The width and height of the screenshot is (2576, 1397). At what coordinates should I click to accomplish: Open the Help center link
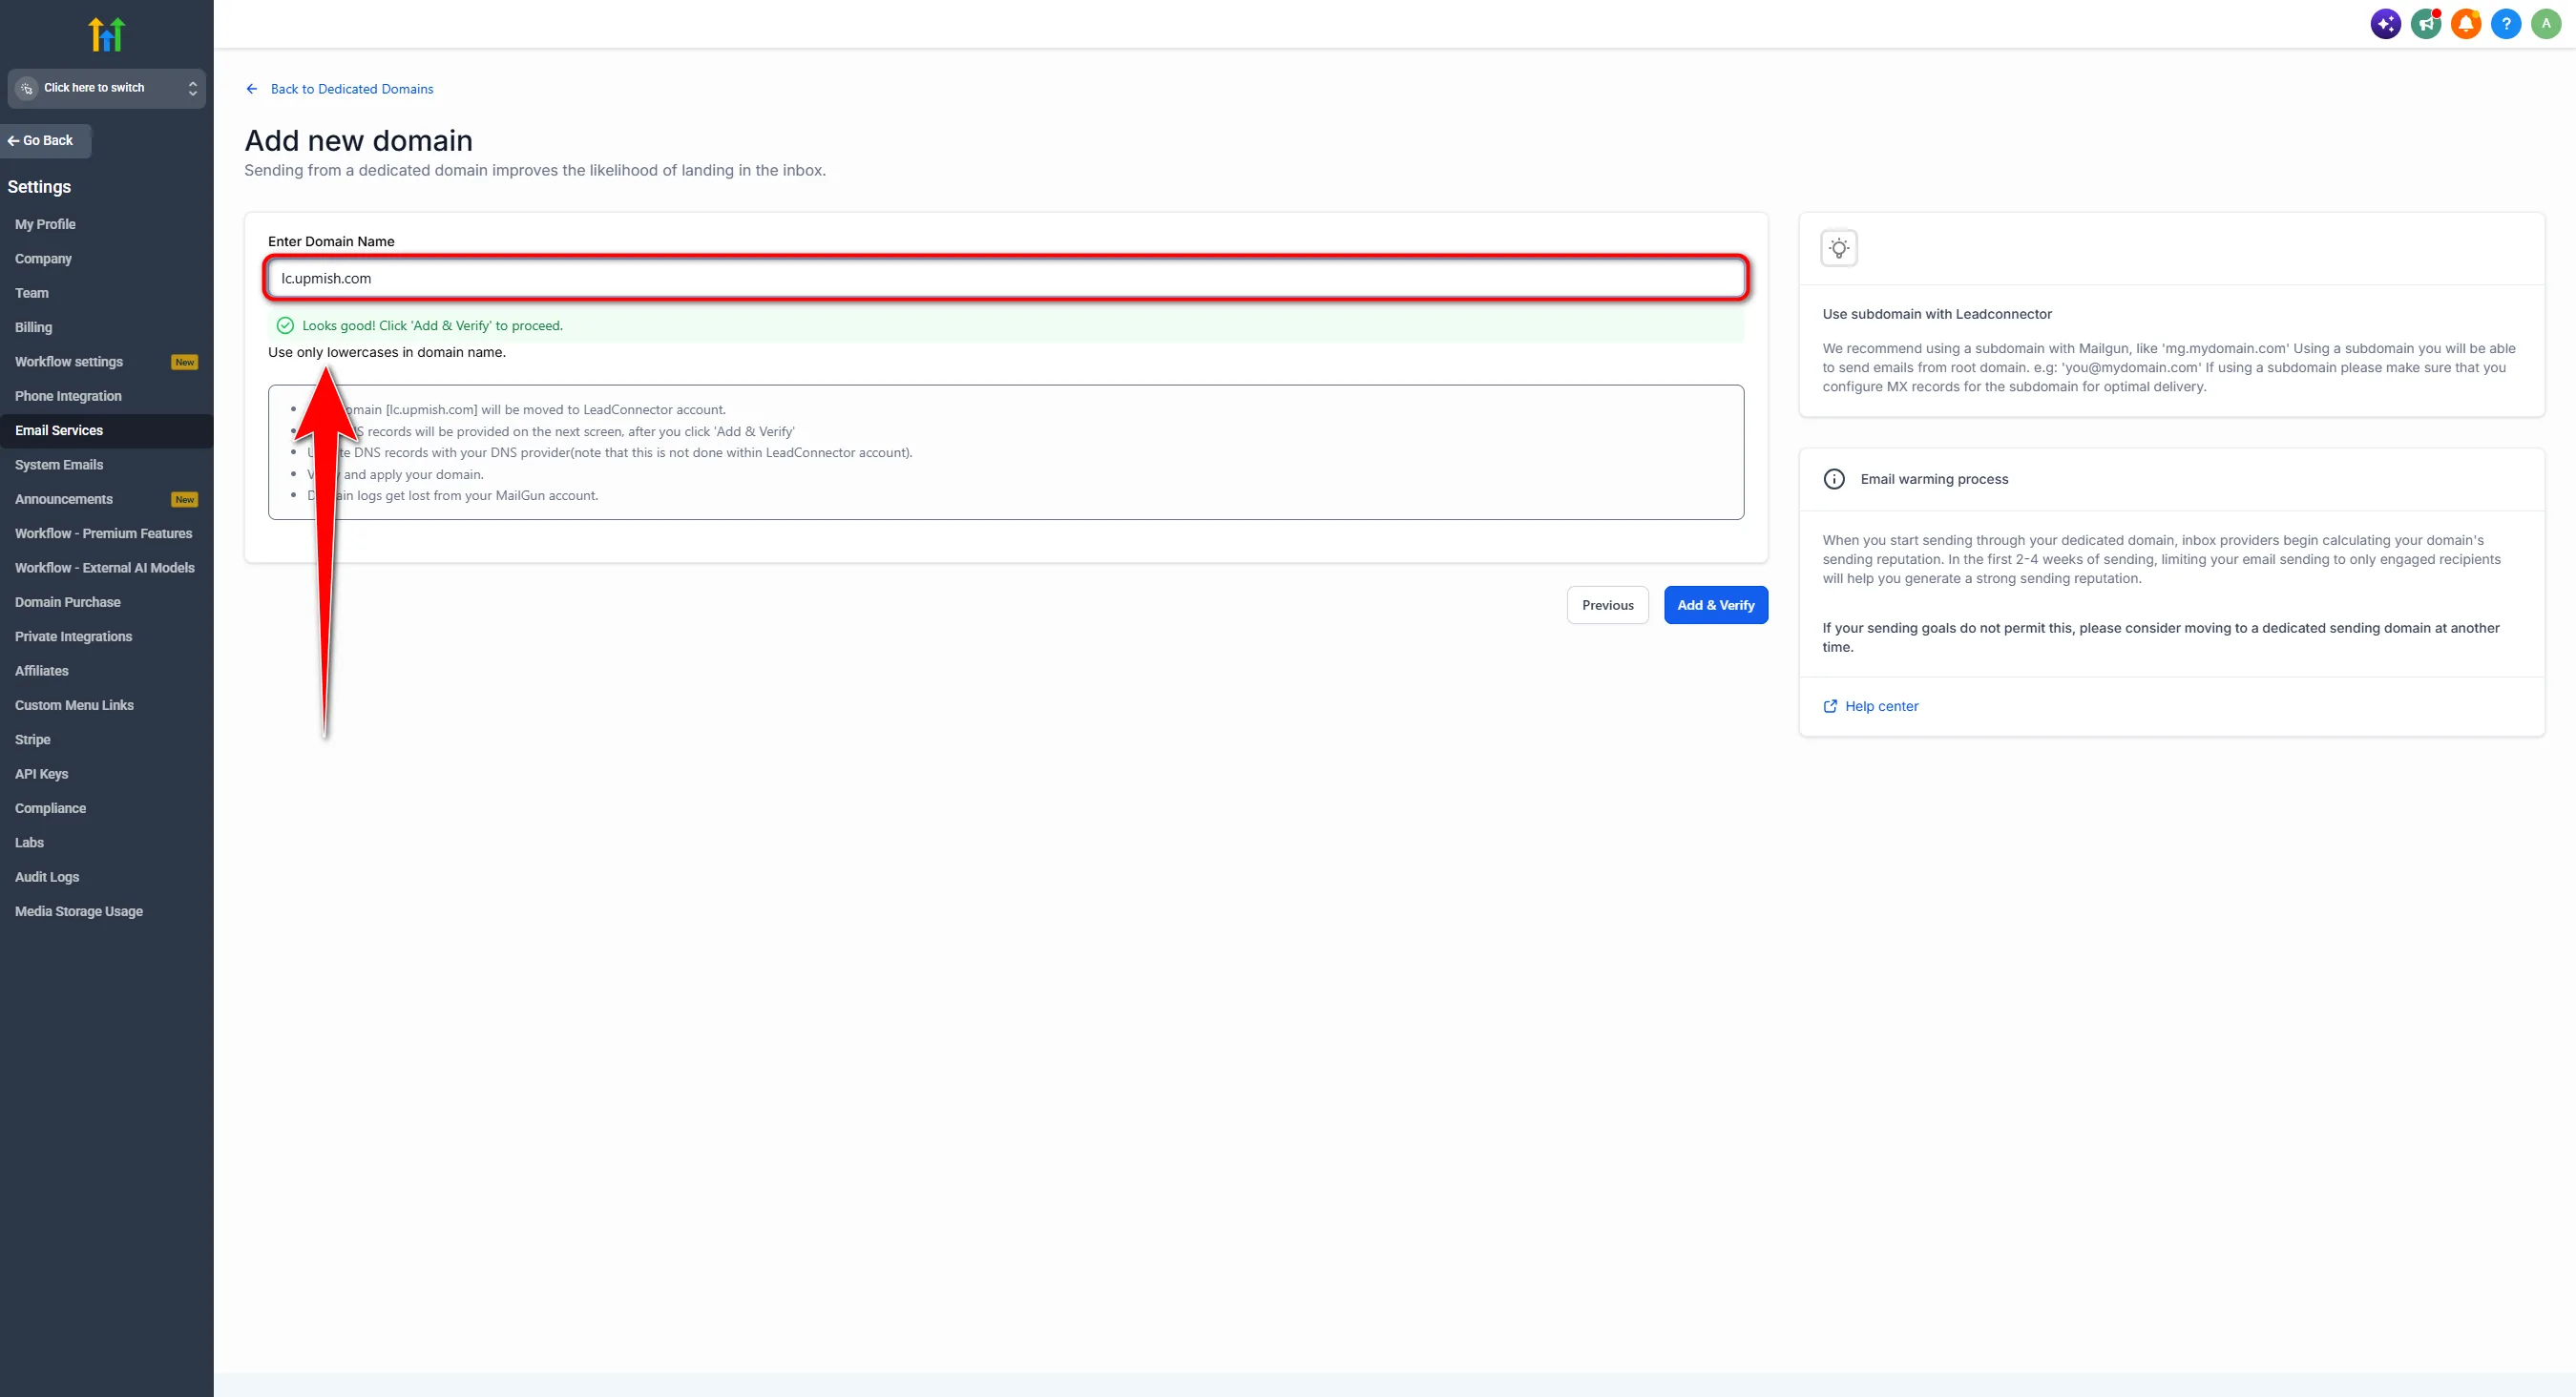coord(1882,706)
